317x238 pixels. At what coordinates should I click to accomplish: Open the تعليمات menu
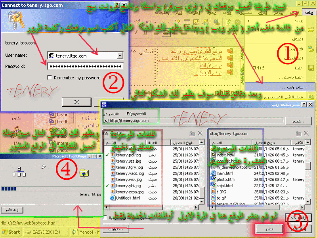pos(162,13)
